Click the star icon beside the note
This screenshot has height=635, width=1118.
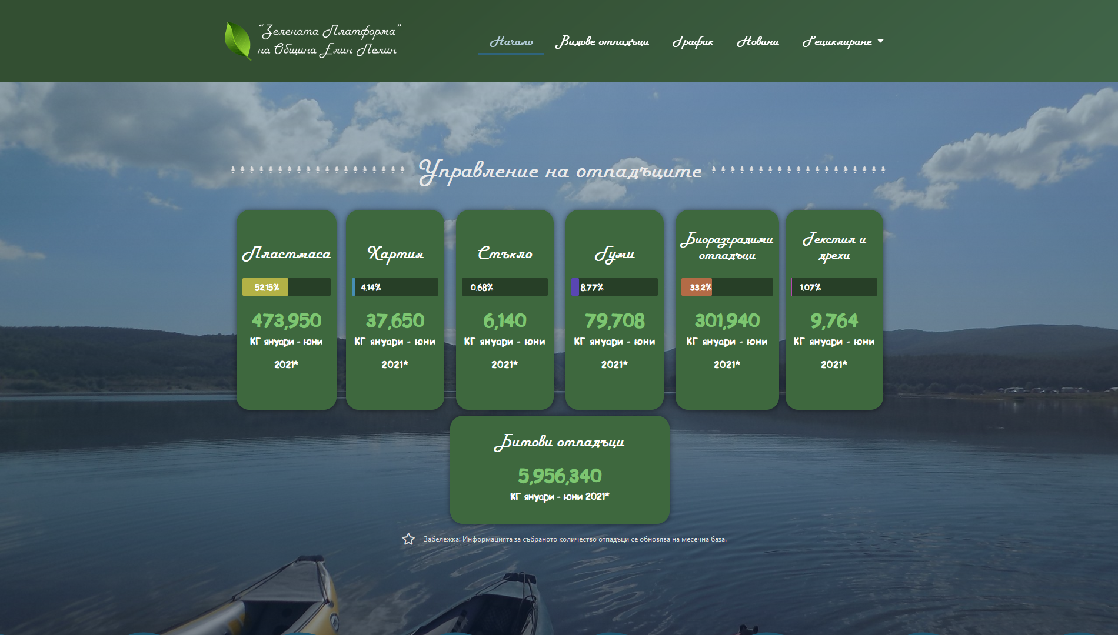(x=408, y=539)
